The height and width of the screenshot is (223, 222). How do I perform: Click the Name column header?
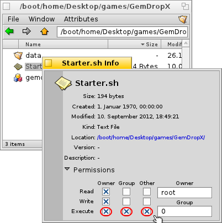coord(63,44)
